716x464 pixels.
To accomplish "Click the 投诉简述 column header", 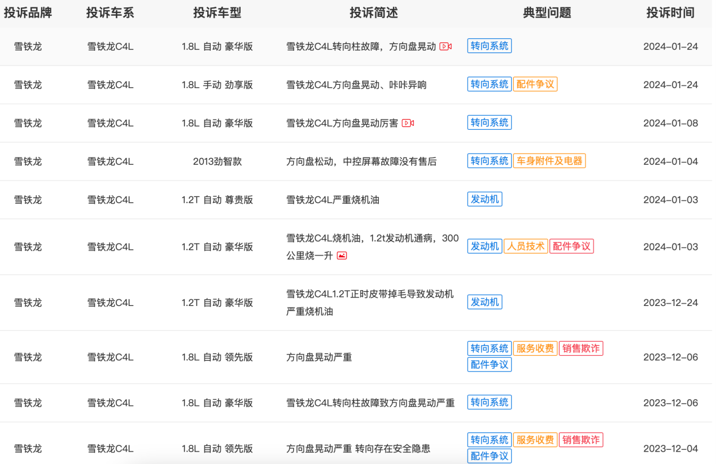I will click(374, 13).
